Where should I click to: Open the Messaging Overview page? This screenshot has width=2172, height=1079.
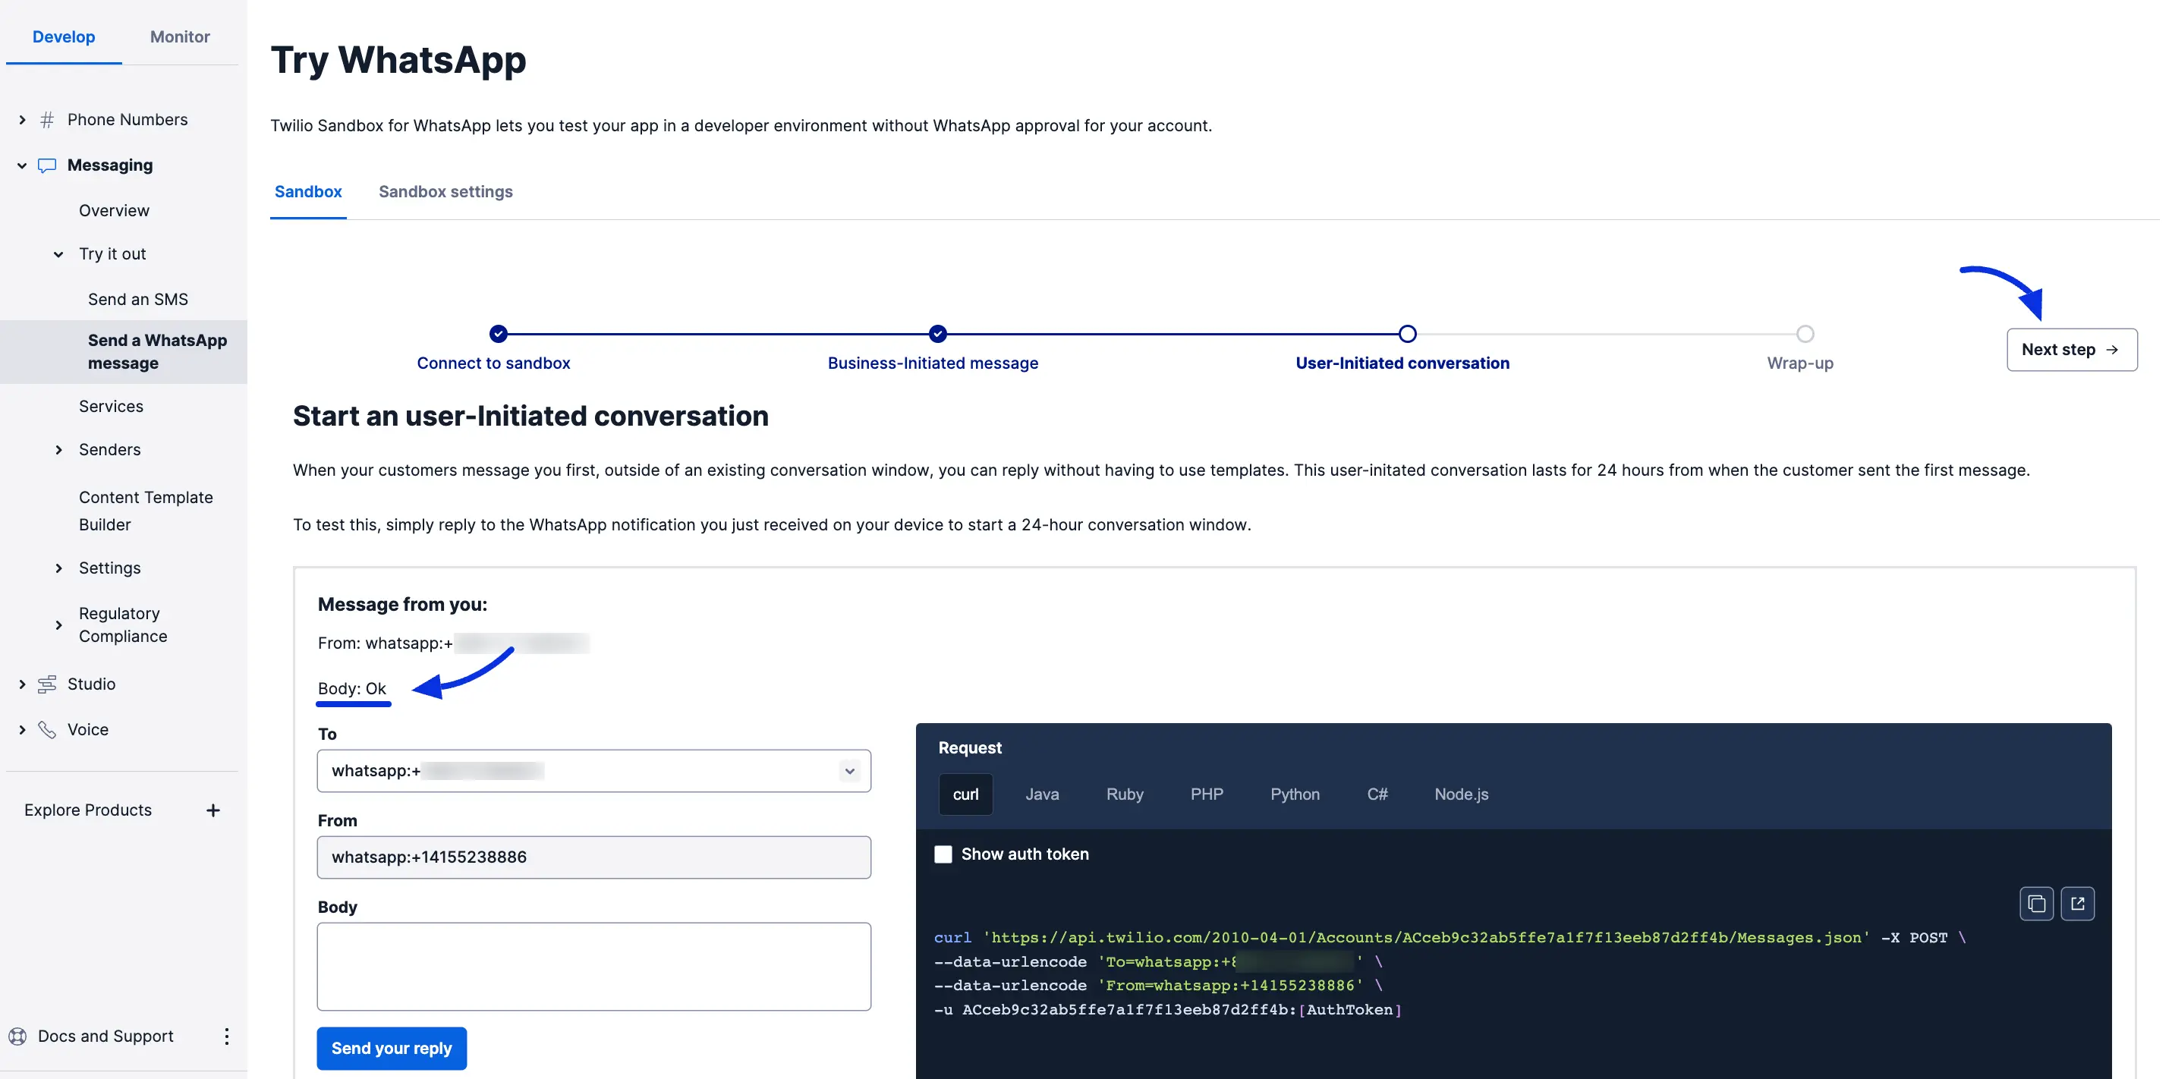pyautogui.click(x=114, y=211)
